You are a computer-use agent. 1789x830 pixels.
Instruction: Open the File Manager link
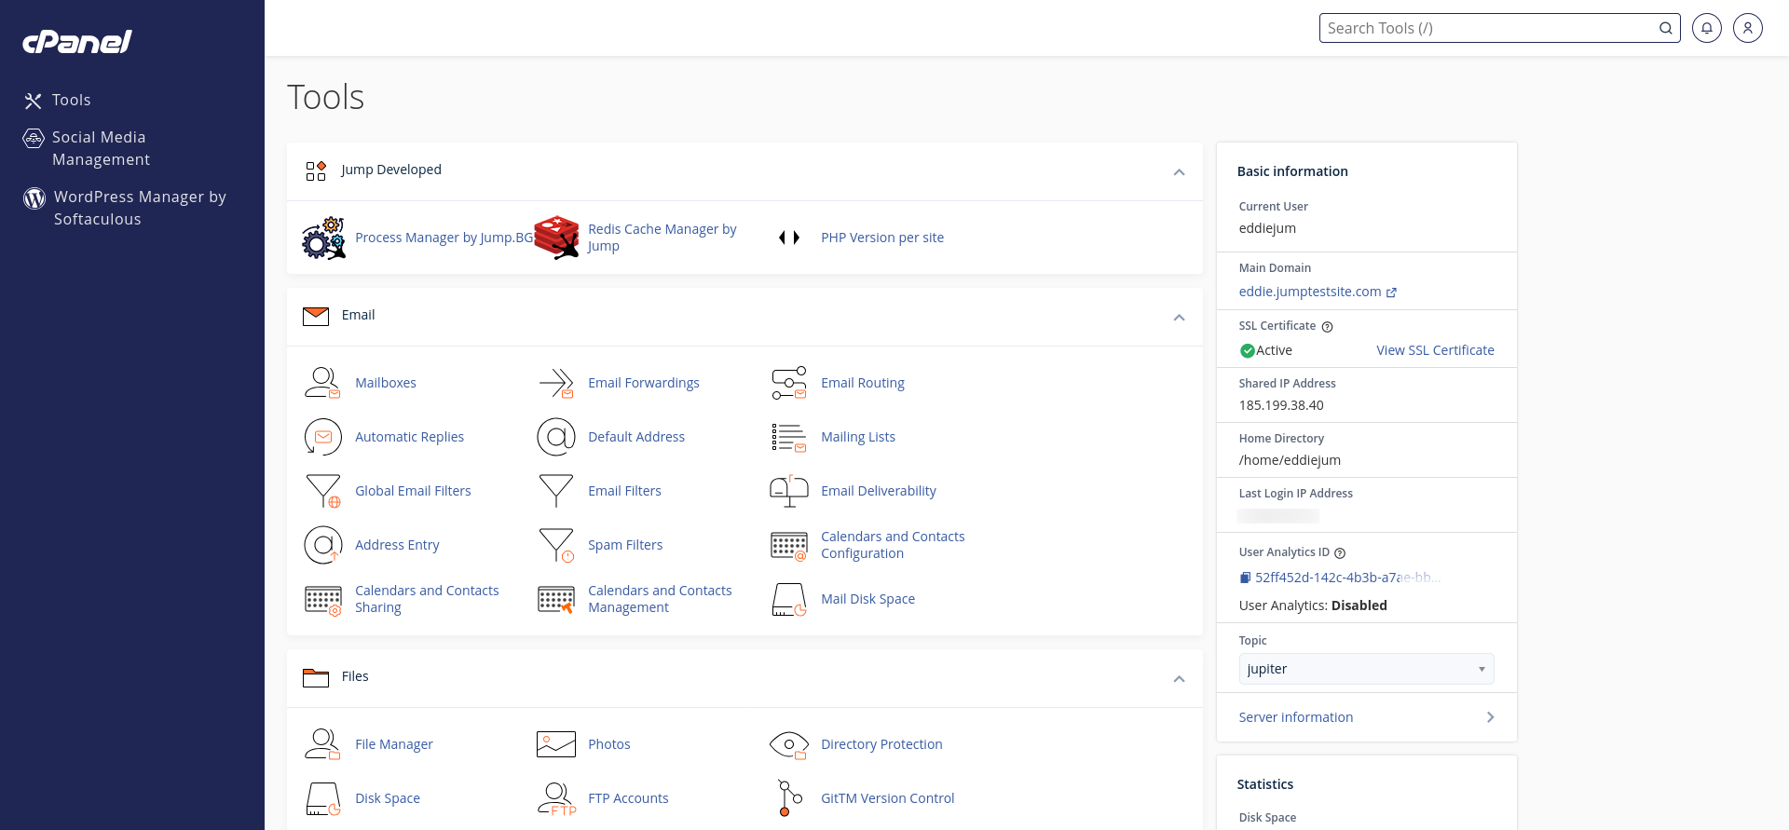(394, 744)
